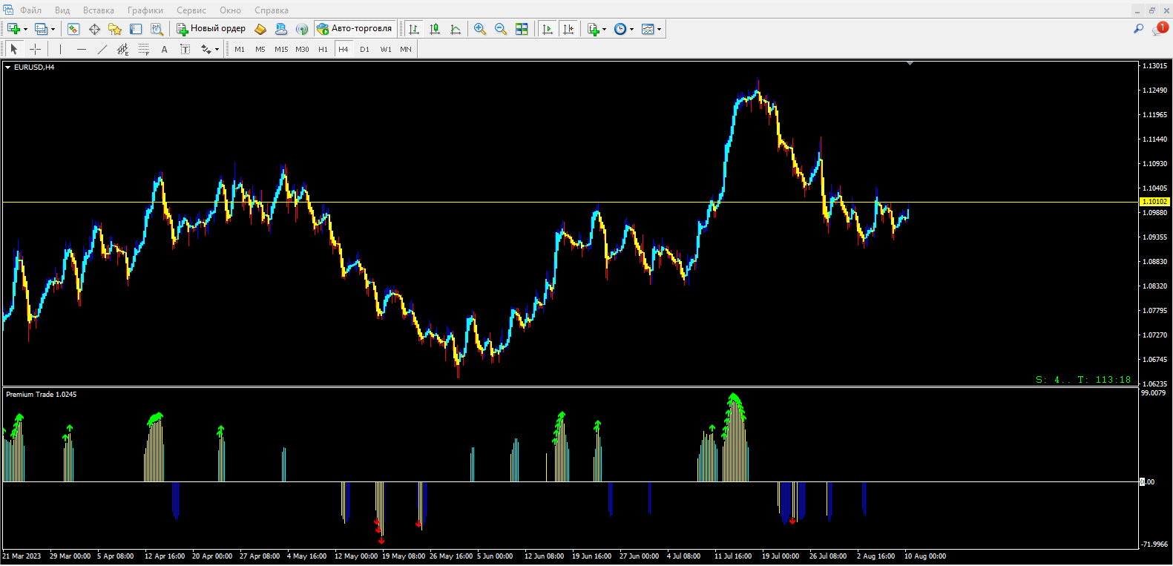Select the horizontal line tool

coord(82,49)
